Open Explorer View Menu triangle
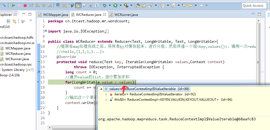The height and width of the screenshot is (130, 270). coord(31,21)
